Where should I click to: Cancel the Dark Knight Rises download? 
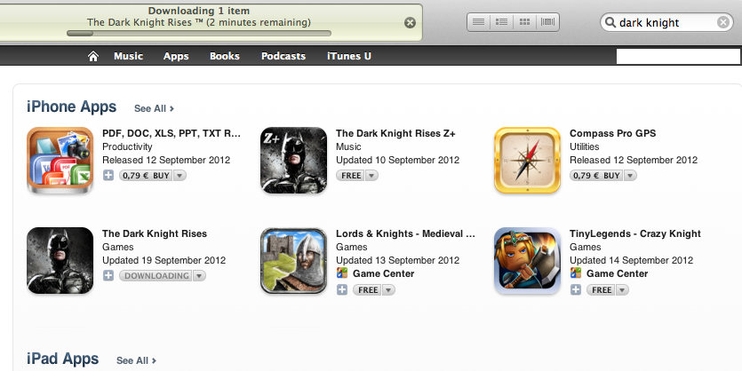(x=410, y=22)
